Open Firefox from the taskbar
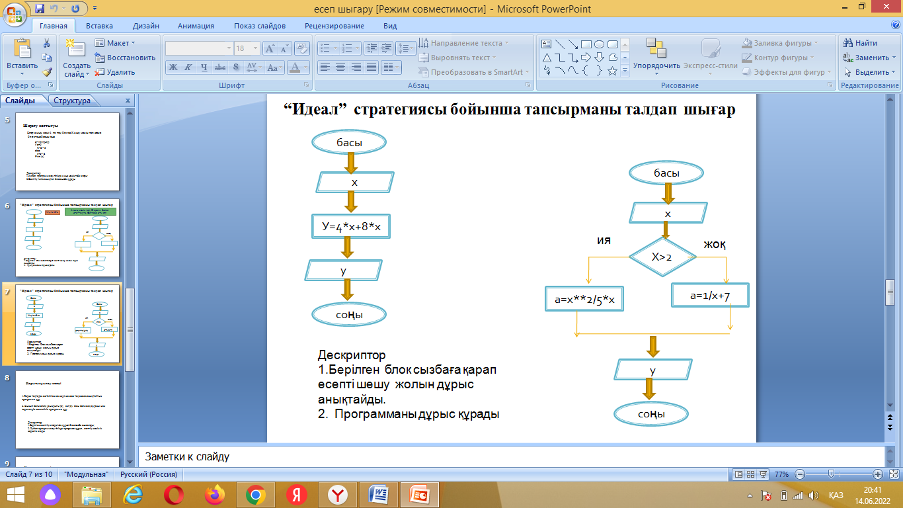 [215, 494]
